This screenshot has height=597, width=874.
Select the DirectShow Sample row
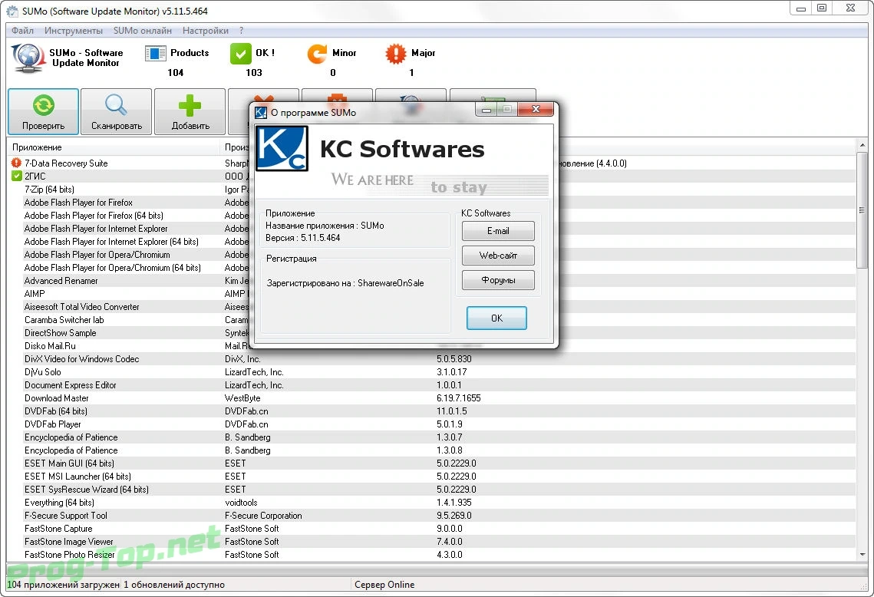pyautogui.click(x=432, y=333)
